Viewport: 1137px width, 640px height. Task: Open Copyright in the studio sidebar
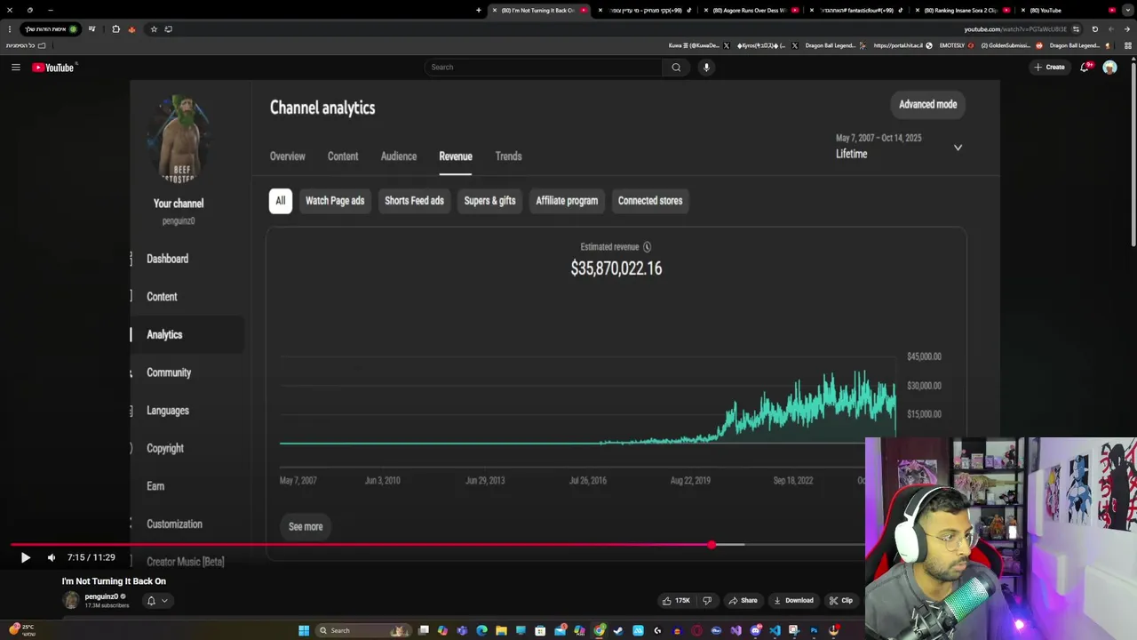tap(165, 449)
